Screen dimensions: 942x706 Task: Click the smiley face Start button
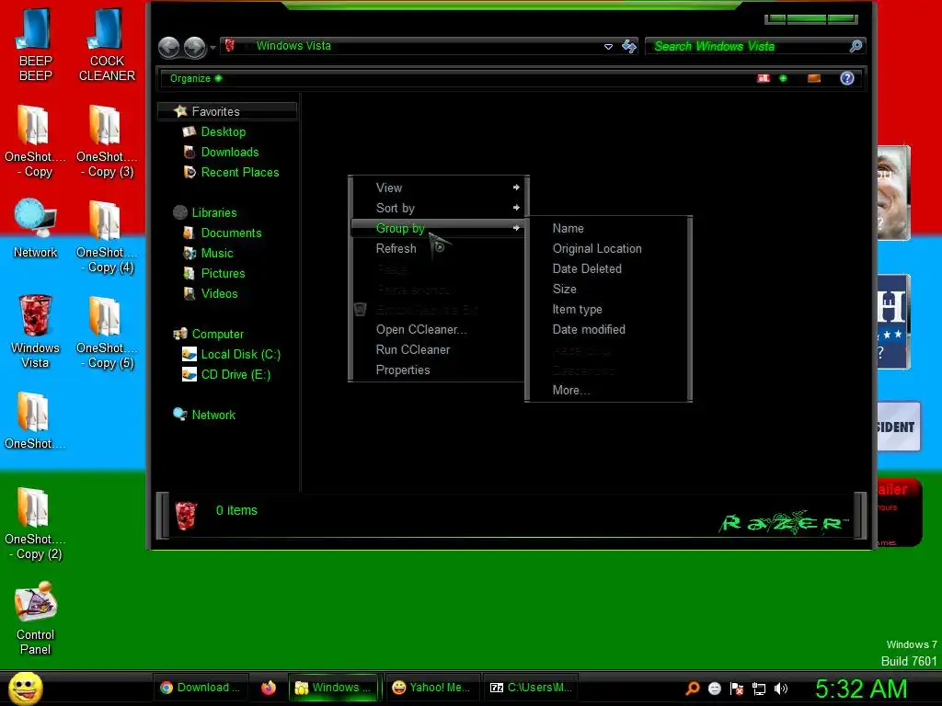pos(25,688)
